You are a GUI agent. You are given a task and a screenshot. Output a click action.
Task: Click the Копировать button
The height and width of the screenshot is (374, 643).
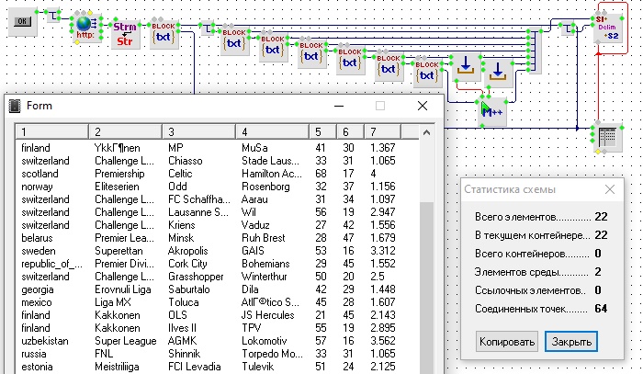(x=507, y=342)
